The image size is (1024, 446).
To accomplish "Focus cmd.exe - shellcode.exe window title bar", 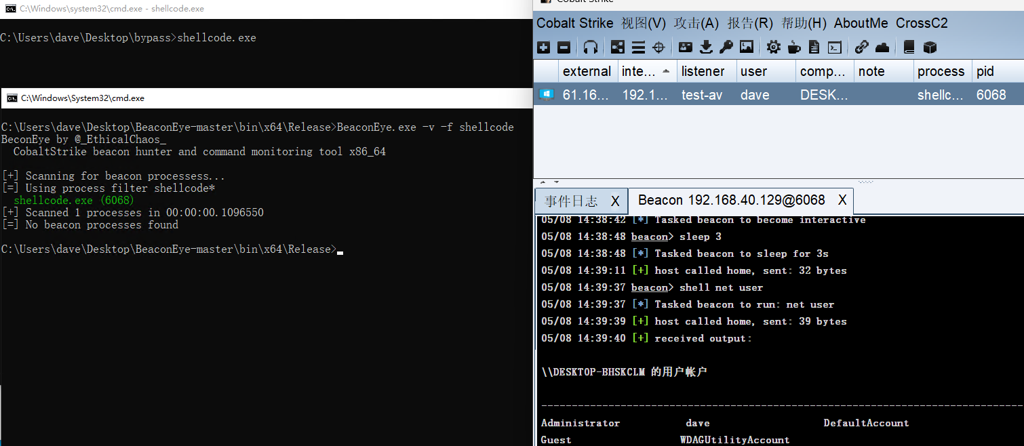I will point(266,9).
